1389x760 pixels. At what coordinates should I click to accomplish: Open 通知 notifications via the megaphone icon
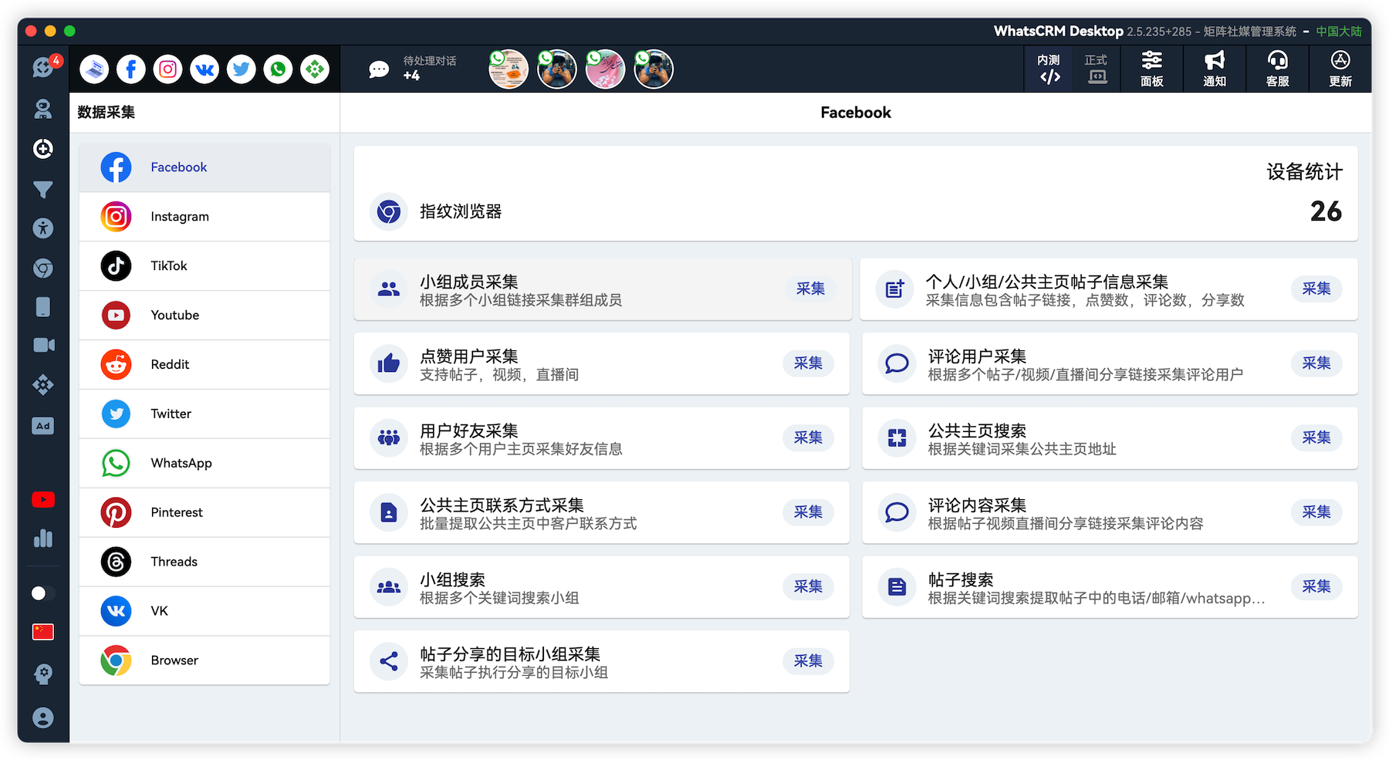[x=1215, y=69]
